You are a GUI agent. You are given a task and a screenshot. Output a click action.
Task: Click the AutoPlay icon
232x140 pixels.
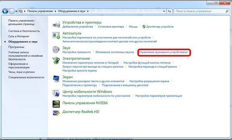(56, 36)
